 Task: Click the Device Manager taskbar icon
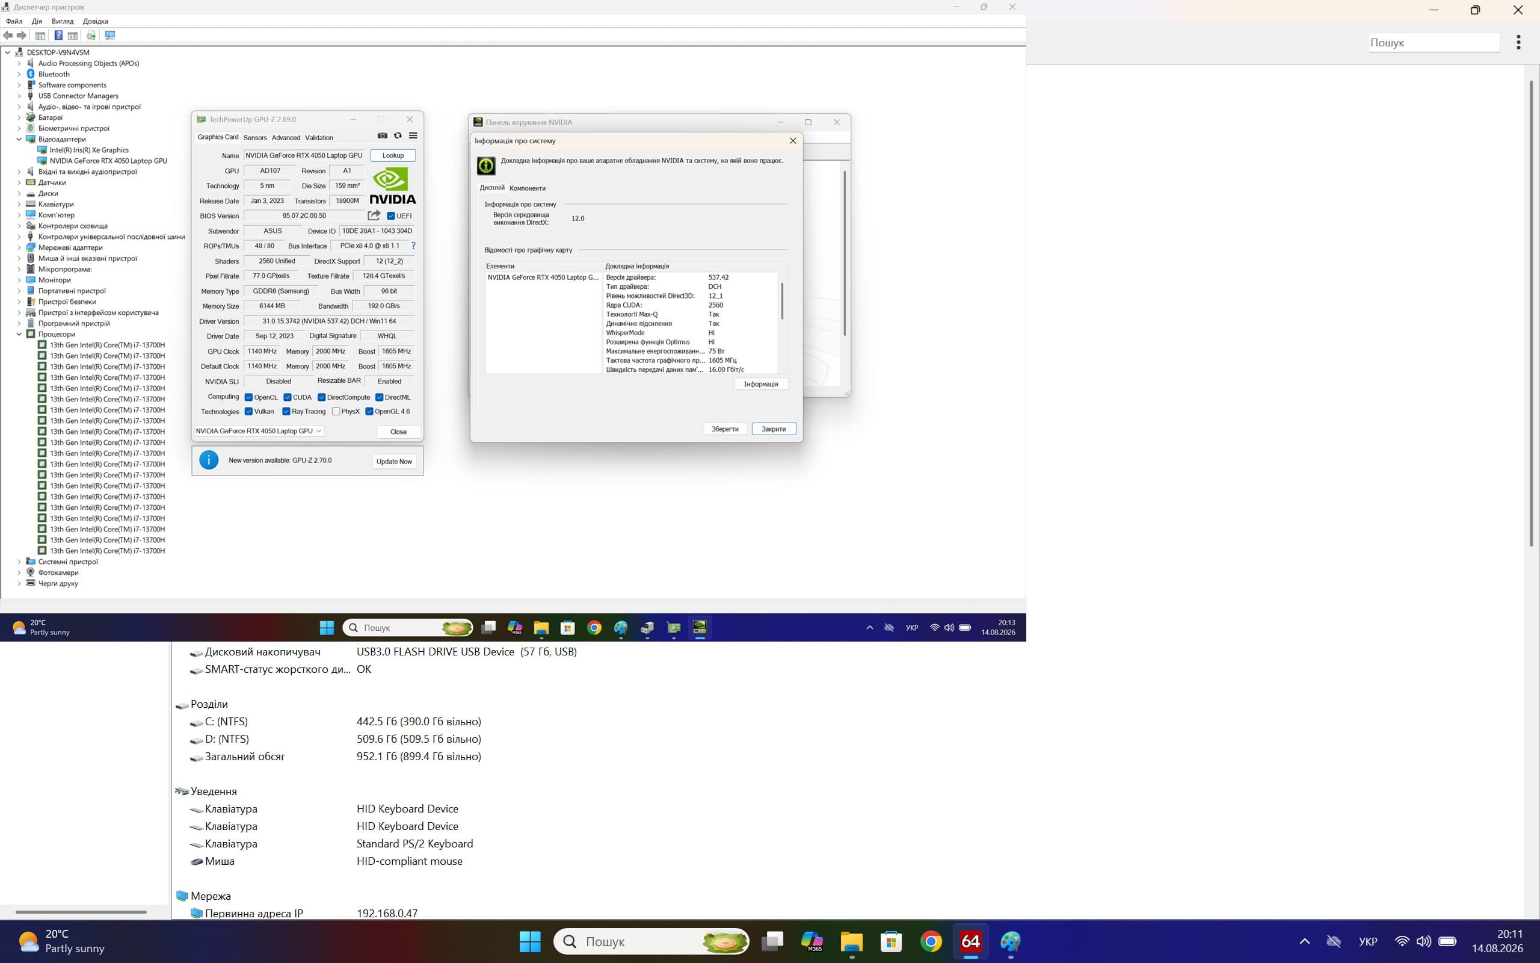pyautogui.click(x=647, y=628)
